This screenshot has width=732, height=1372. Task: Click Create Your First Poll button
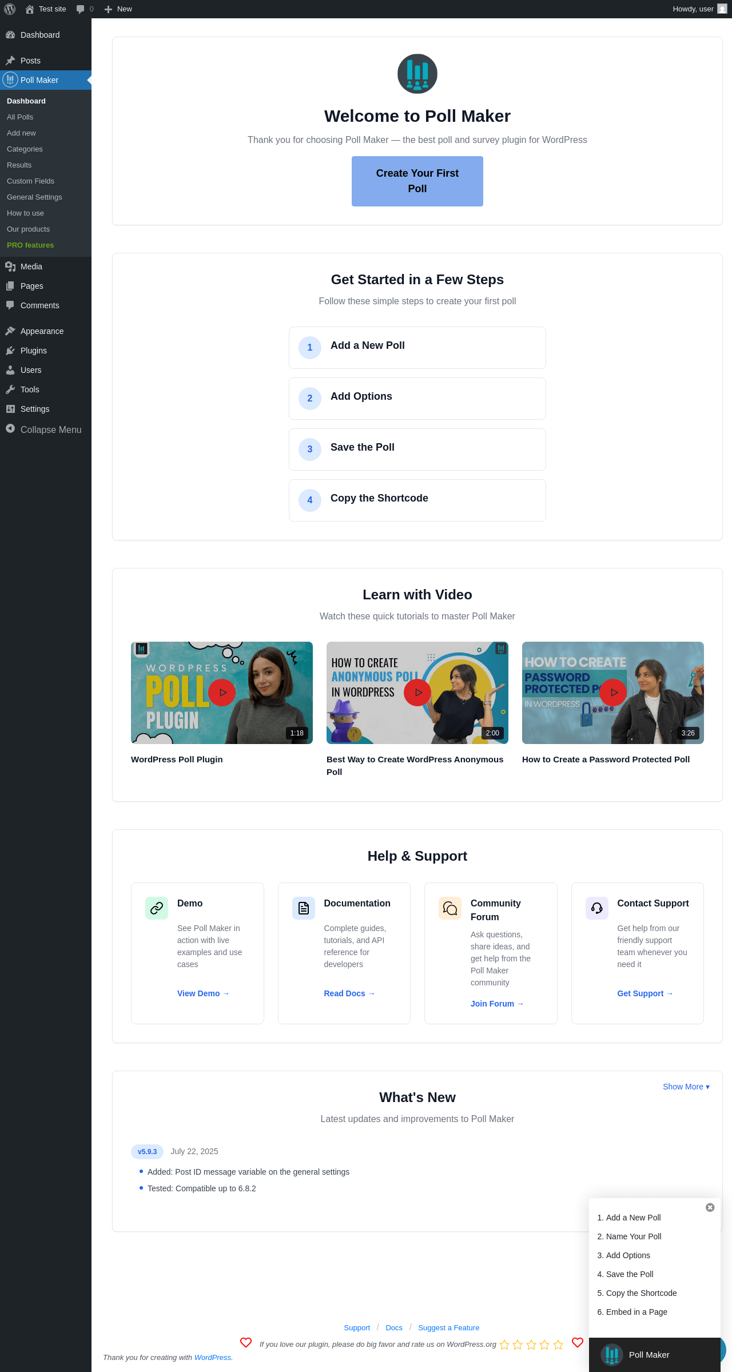coord(417,181)
